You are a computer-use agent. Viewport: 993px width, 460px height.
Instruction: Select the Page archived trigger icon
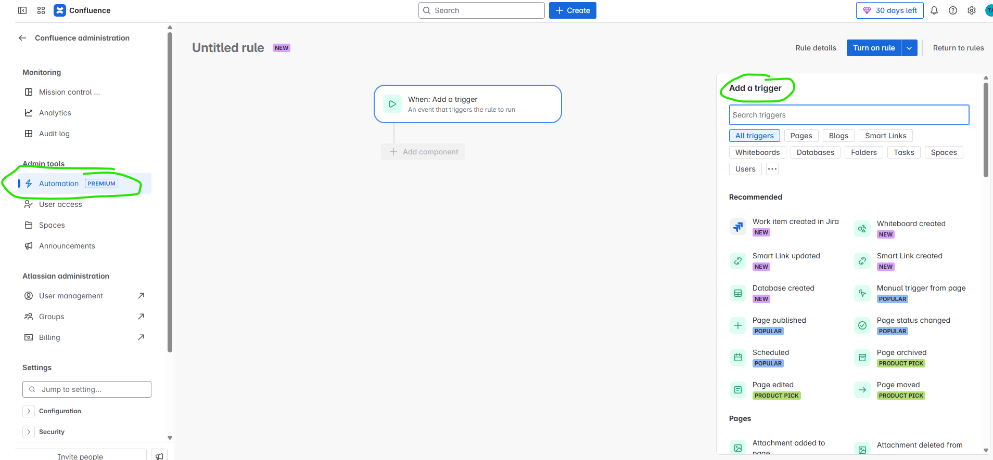(x=862, y=358)
